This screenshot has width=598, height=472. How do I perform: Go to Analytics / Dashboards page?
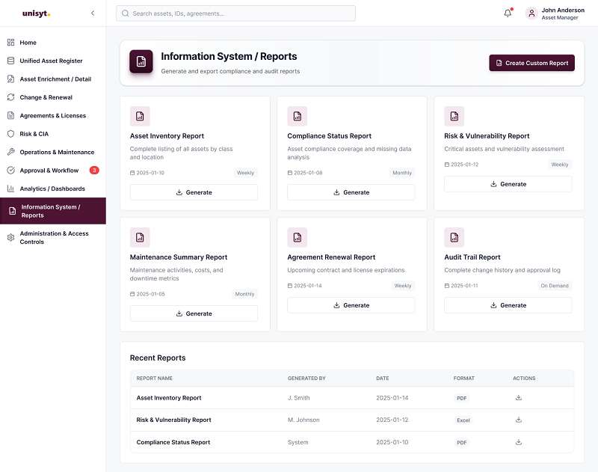pyautogui.click(x=53, y=189)
